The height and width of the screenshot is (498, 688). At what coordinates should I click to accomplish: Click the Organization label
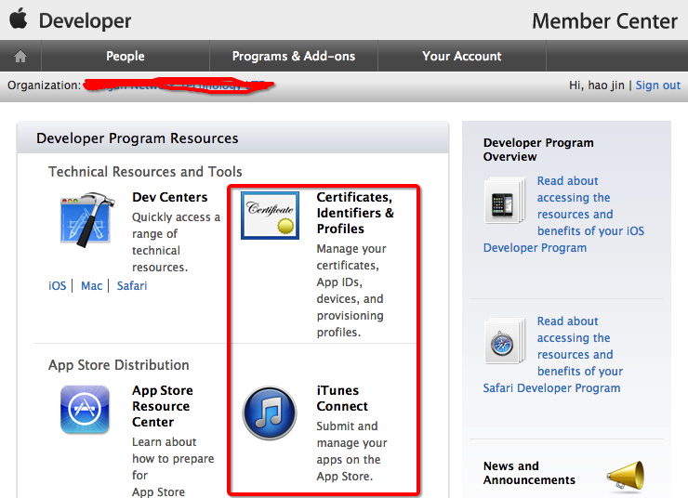point(44,85)
